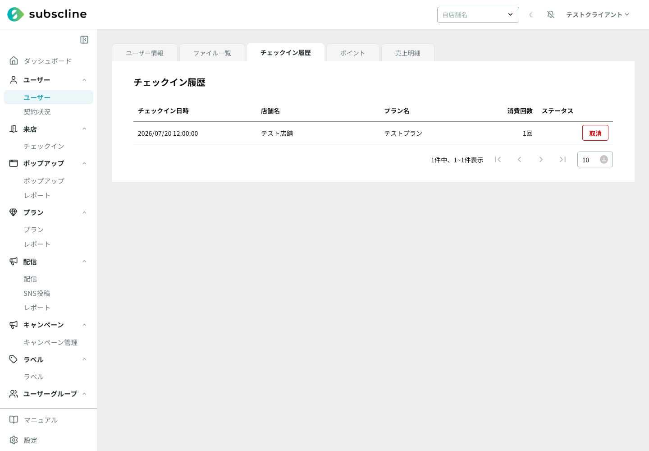Click the プラン名 column header
The height and width of the screenshot is (451, 649).
[397, 111]
